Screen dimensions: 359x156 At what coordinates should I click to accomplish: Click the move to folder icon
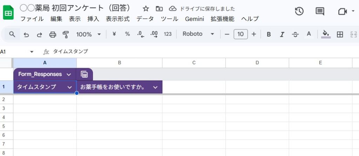click(159, 9)
